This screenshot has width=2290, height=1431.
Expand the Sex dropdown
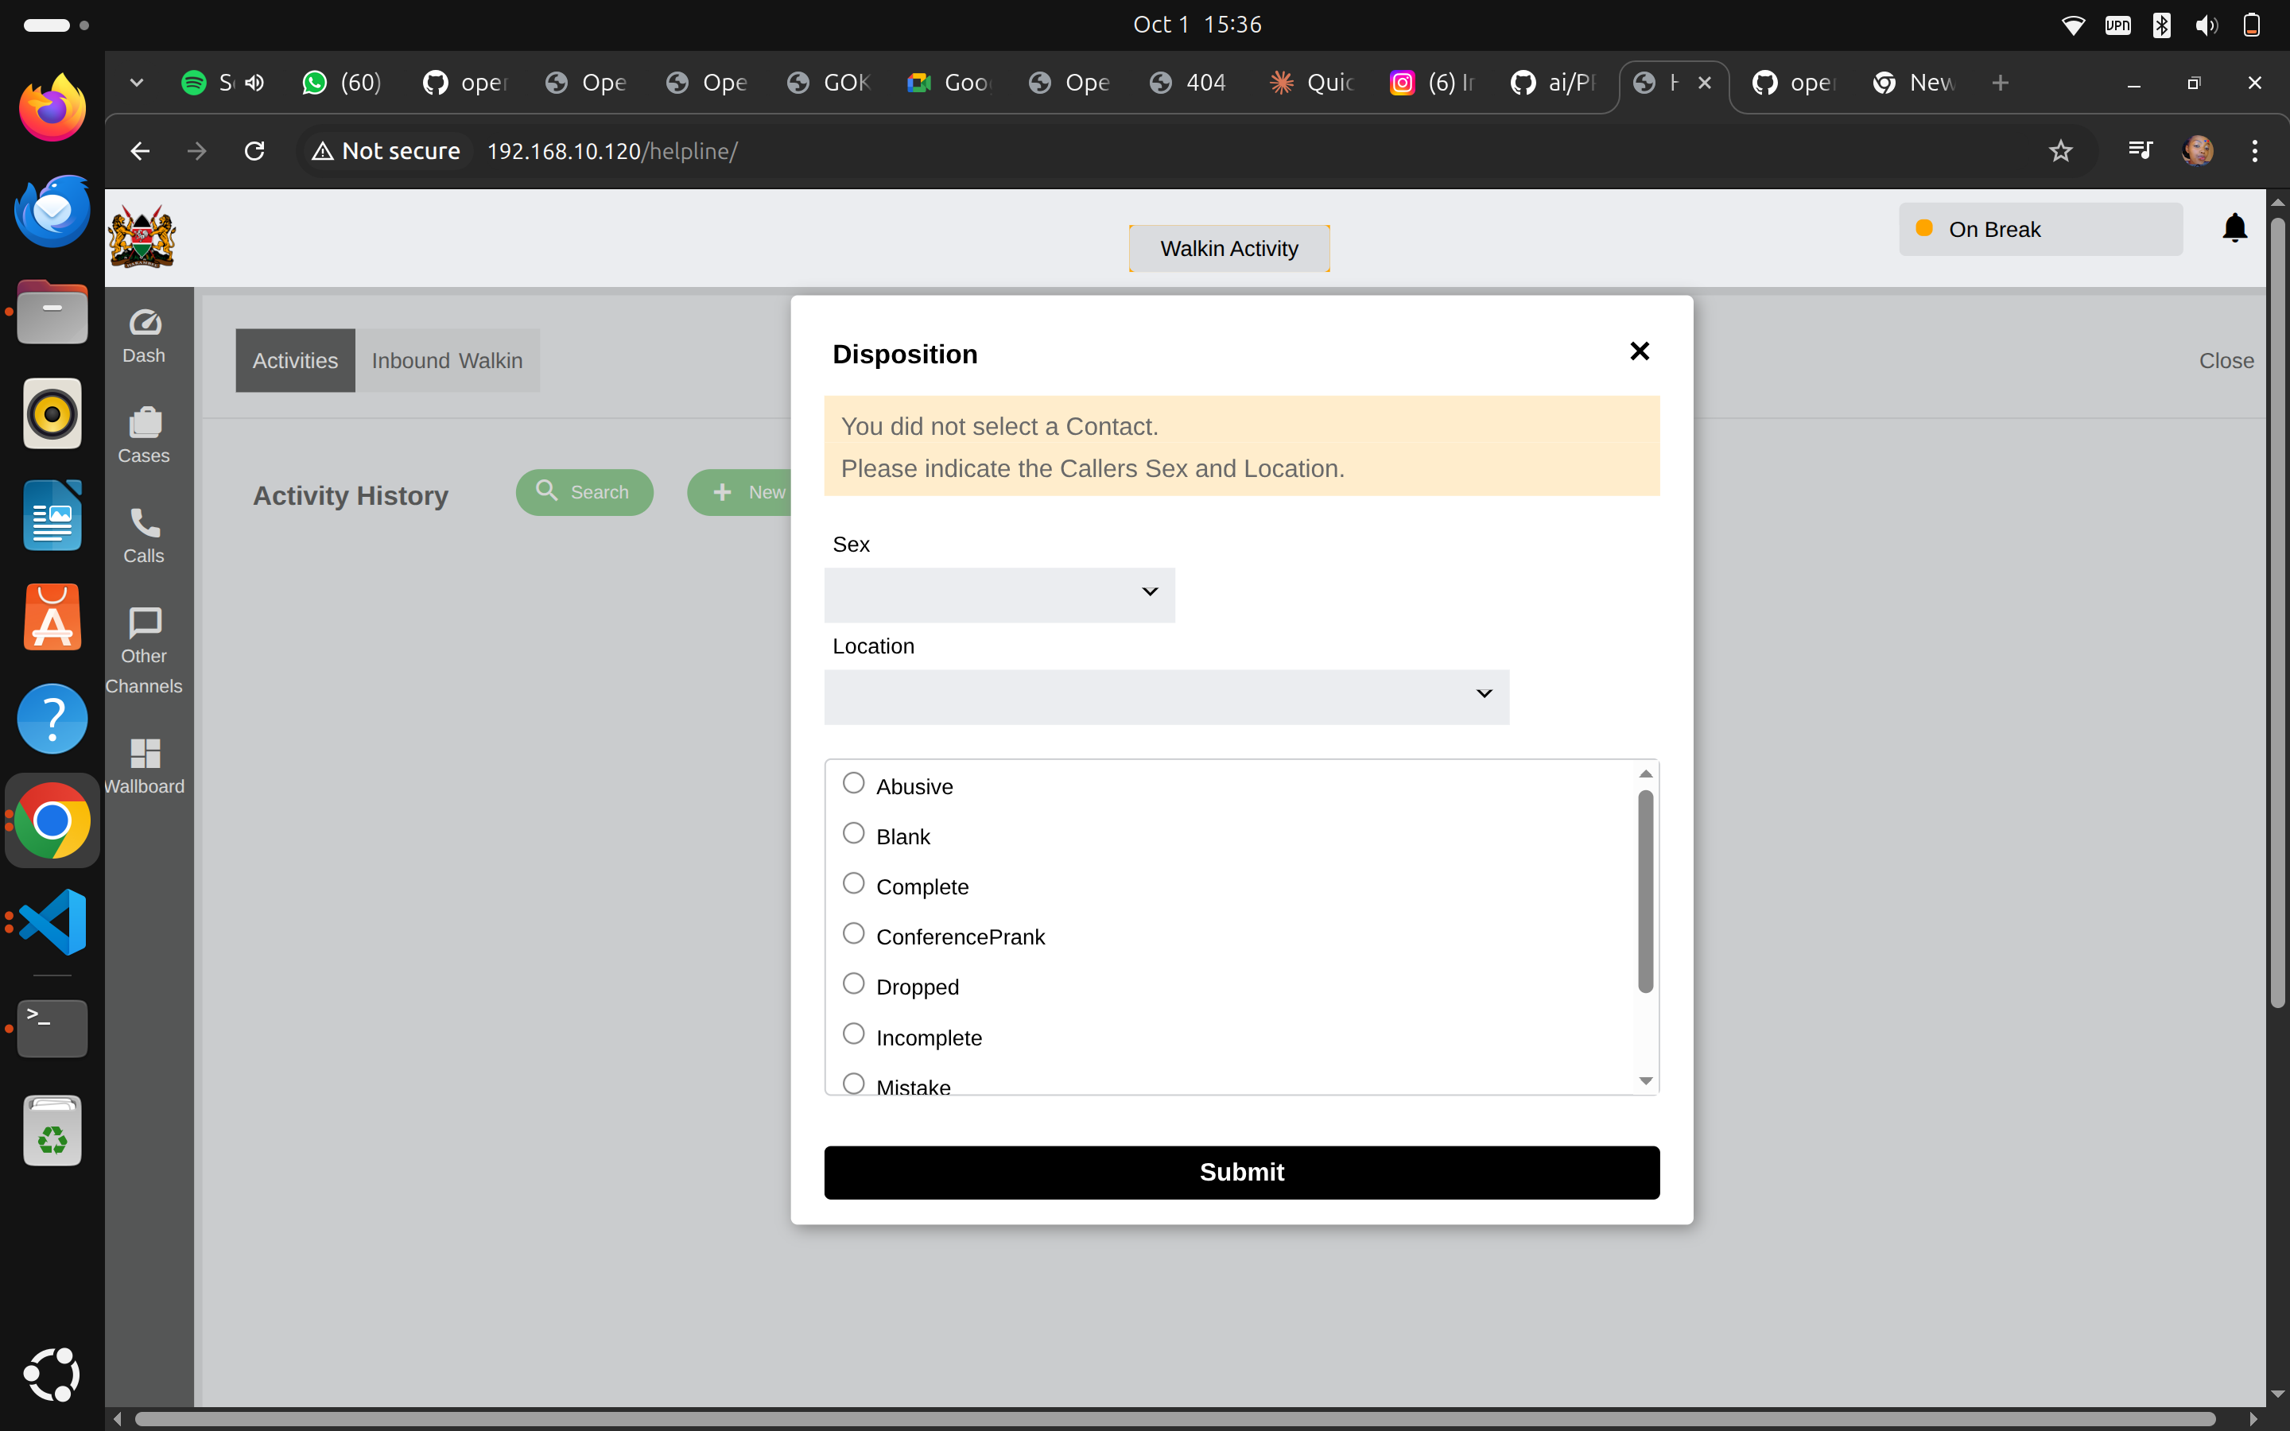[999, 595]
